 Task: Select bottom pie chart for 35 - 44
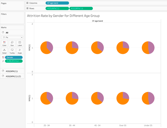(72, 98)
